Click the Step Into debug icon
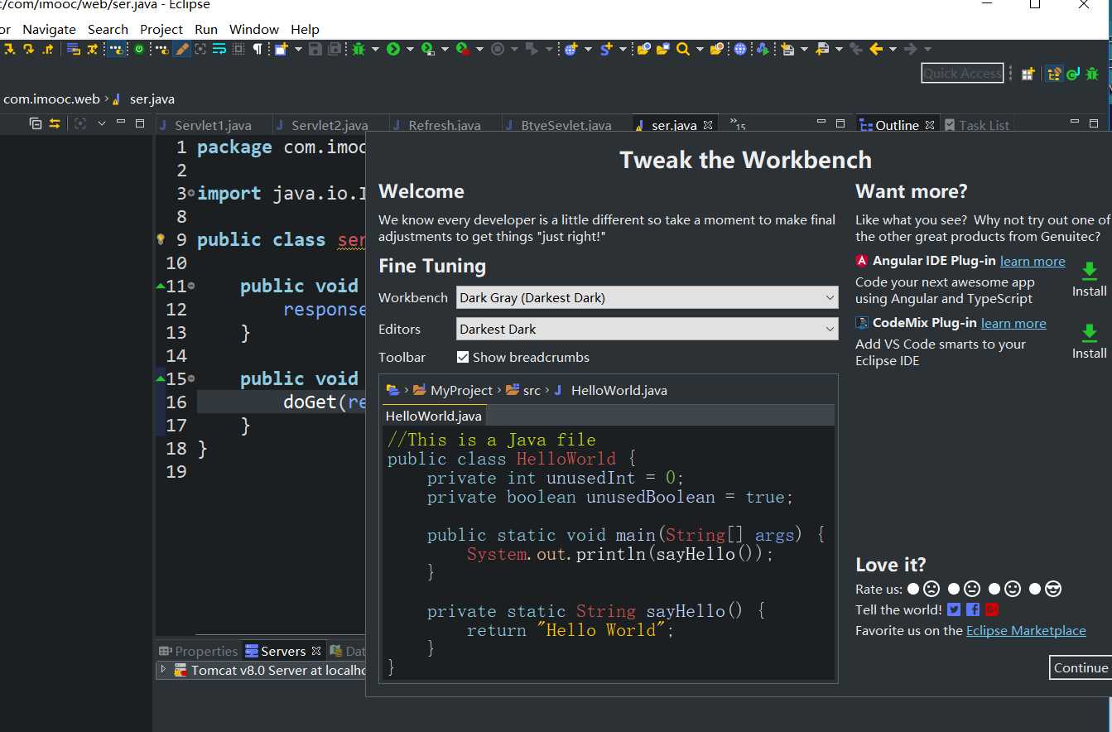 point(10,49)
